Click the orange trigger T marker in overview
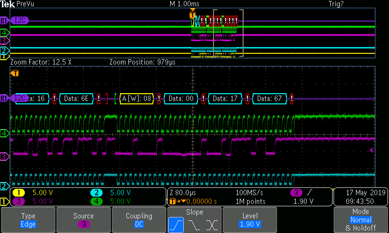 (x=193, y=15)
